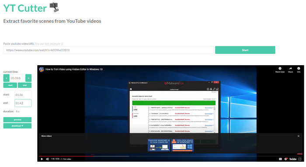Click the channel avatar icon in video header
Screen dimensions: 306x167
pyautogui.click(x=42, y=69)
